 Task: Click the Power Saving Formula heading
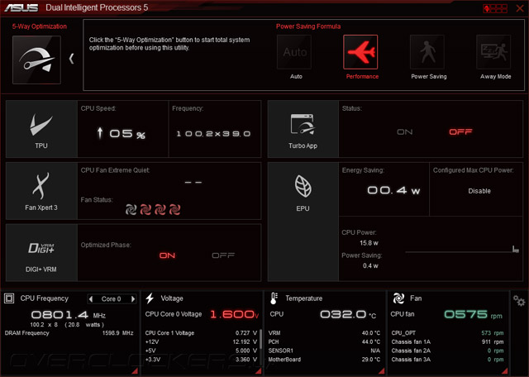(308, 26)
